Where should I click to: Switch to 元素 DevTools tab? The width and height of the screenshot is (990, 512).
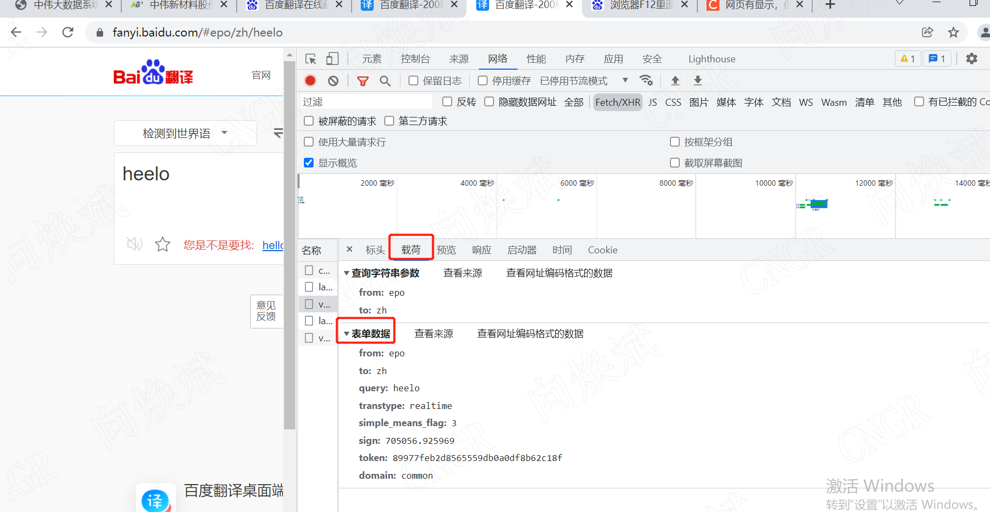[x=372, y=59]
